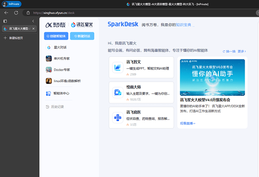Click the flame favicon in the title bar
Viewport: 259px width, 177px height.
point(128,4)
